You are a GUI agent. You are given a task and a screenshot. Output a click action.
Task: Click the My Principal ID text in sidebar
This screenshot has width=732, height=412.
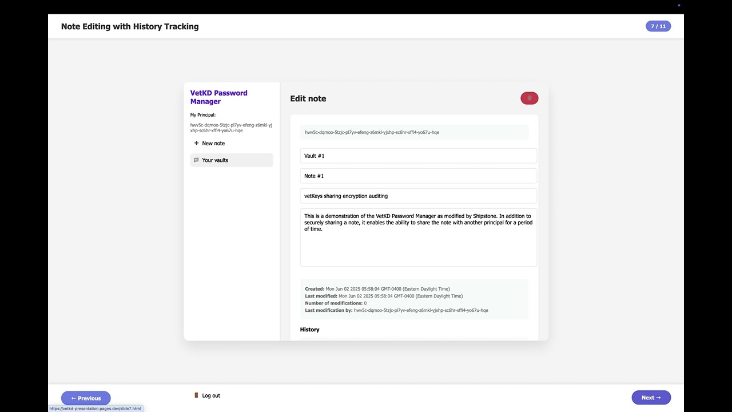[x=231, y=128]
